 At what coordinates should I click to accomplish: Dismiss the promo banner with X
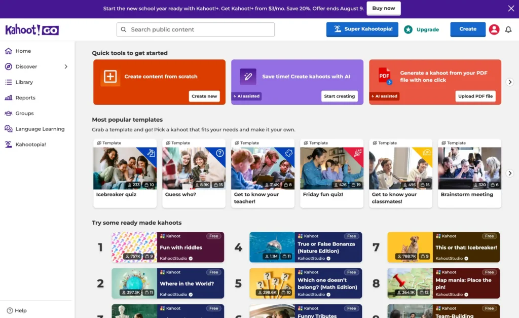(x=511, y=8)
